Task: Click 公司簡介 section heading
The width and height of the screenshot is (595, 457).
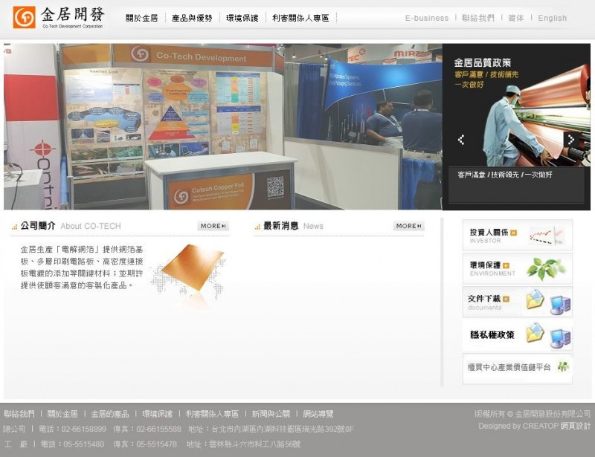Action: pos(38,226)
